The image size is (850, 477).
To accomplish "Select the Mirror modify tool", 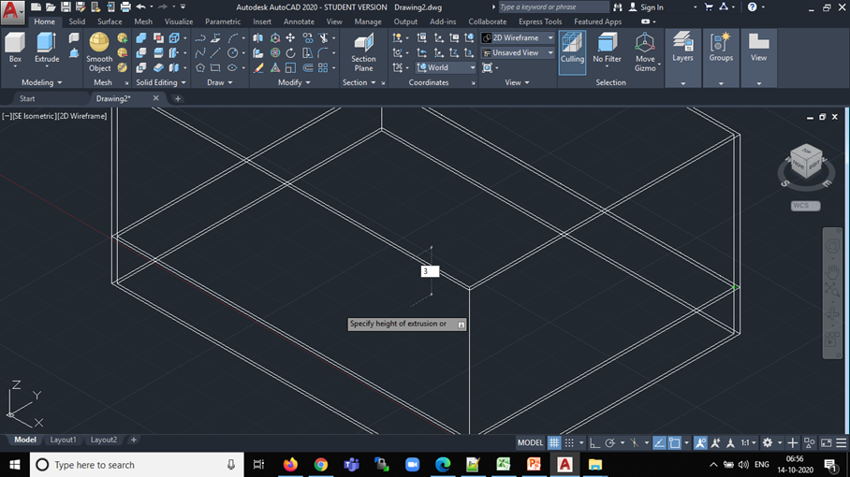I will [258, 38].
